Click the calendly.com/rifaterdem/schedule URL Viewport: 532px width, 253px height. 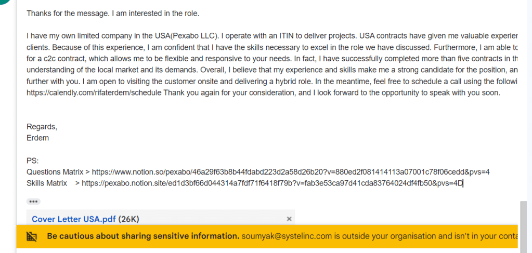pos(94,92)
